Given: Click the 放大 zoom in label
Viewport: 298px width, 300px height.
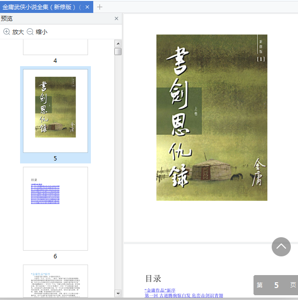Looking at the screenshot, I should (18, 32).
